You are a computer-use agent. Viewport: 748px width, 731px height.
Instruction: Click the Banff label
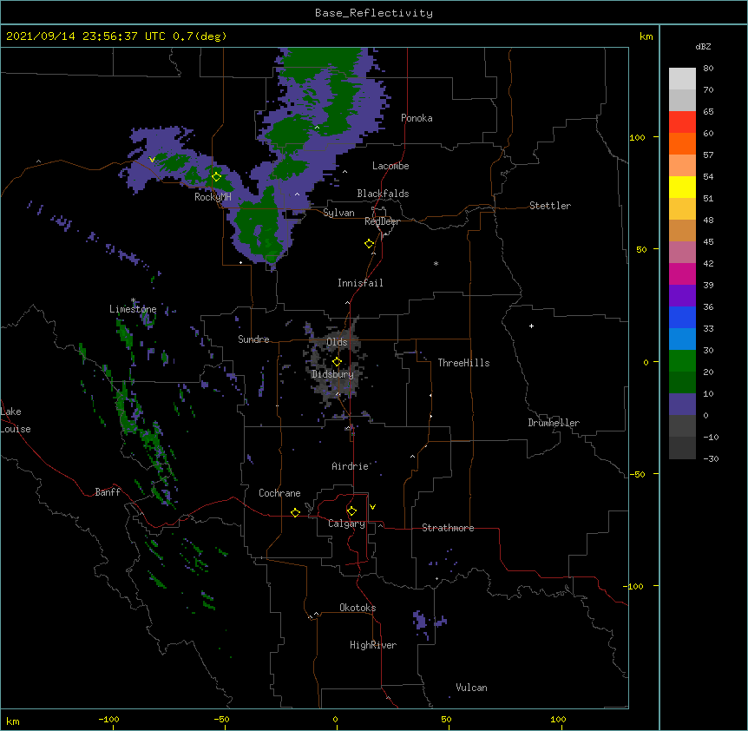point(108,492)
